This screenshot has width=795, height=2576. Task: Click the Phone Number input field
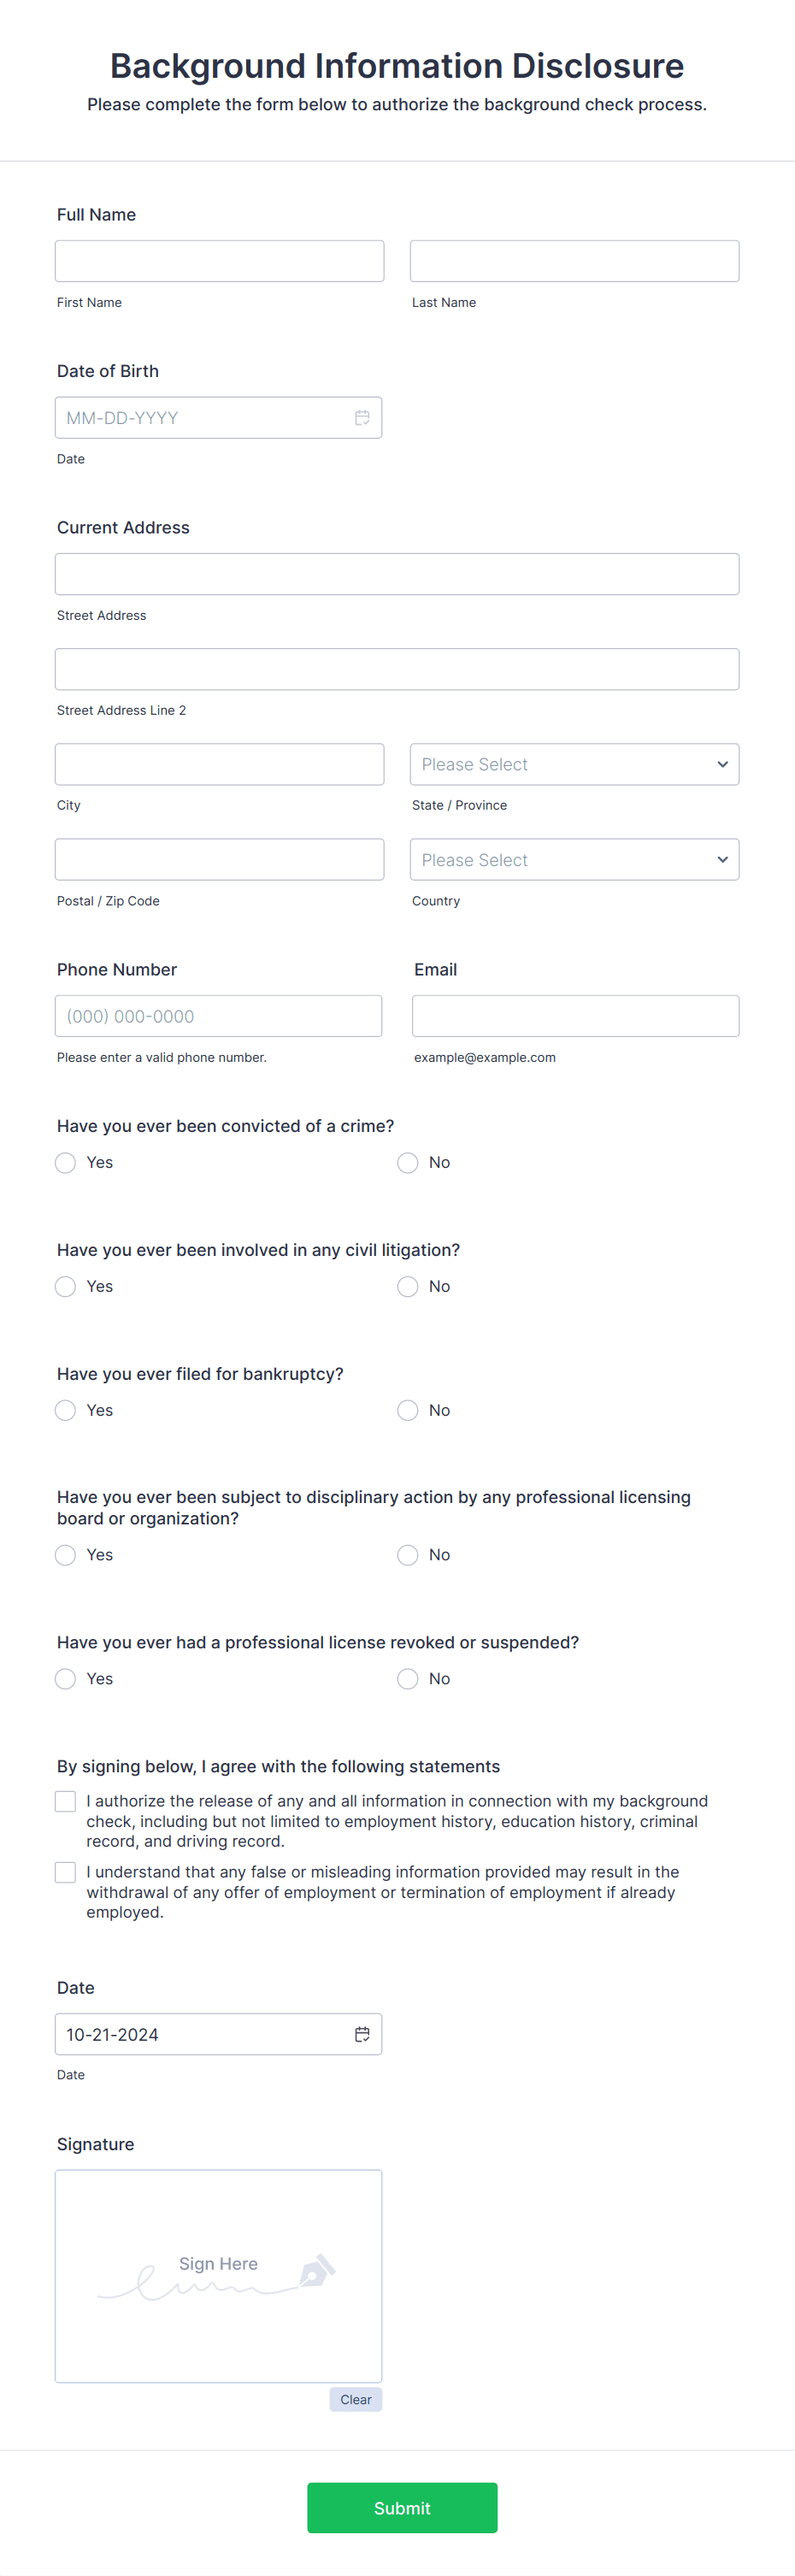[218, 1015]
